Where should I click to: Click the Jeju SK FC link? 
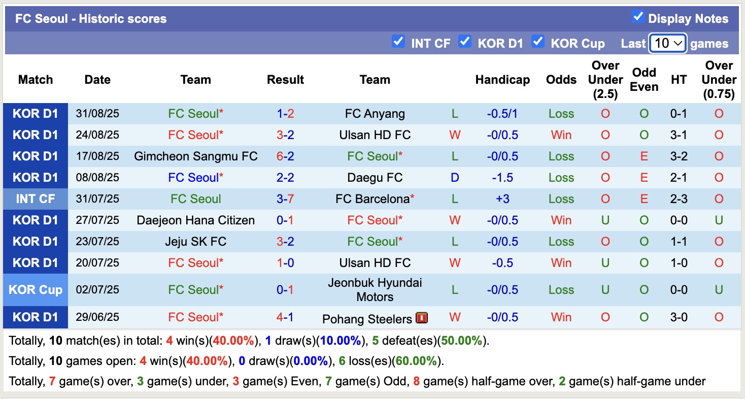tap(196, 241)
